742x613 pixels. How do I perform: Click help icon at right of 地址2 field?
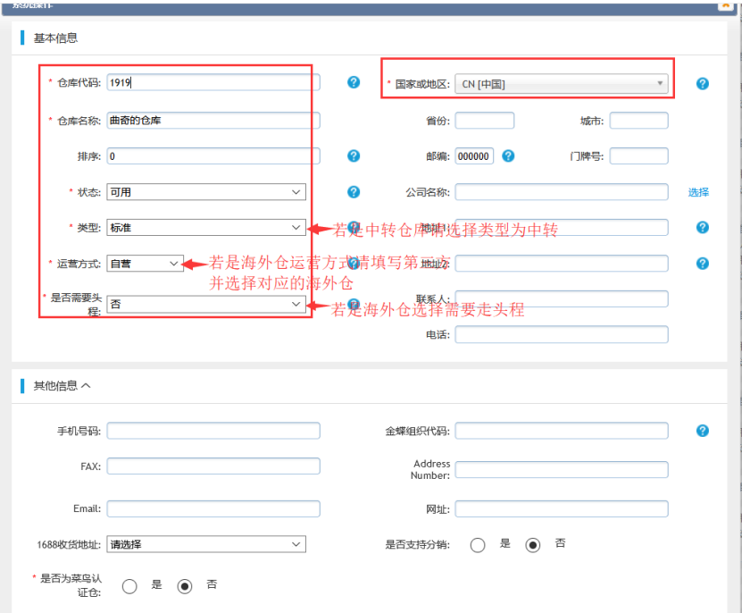(703, 264)
